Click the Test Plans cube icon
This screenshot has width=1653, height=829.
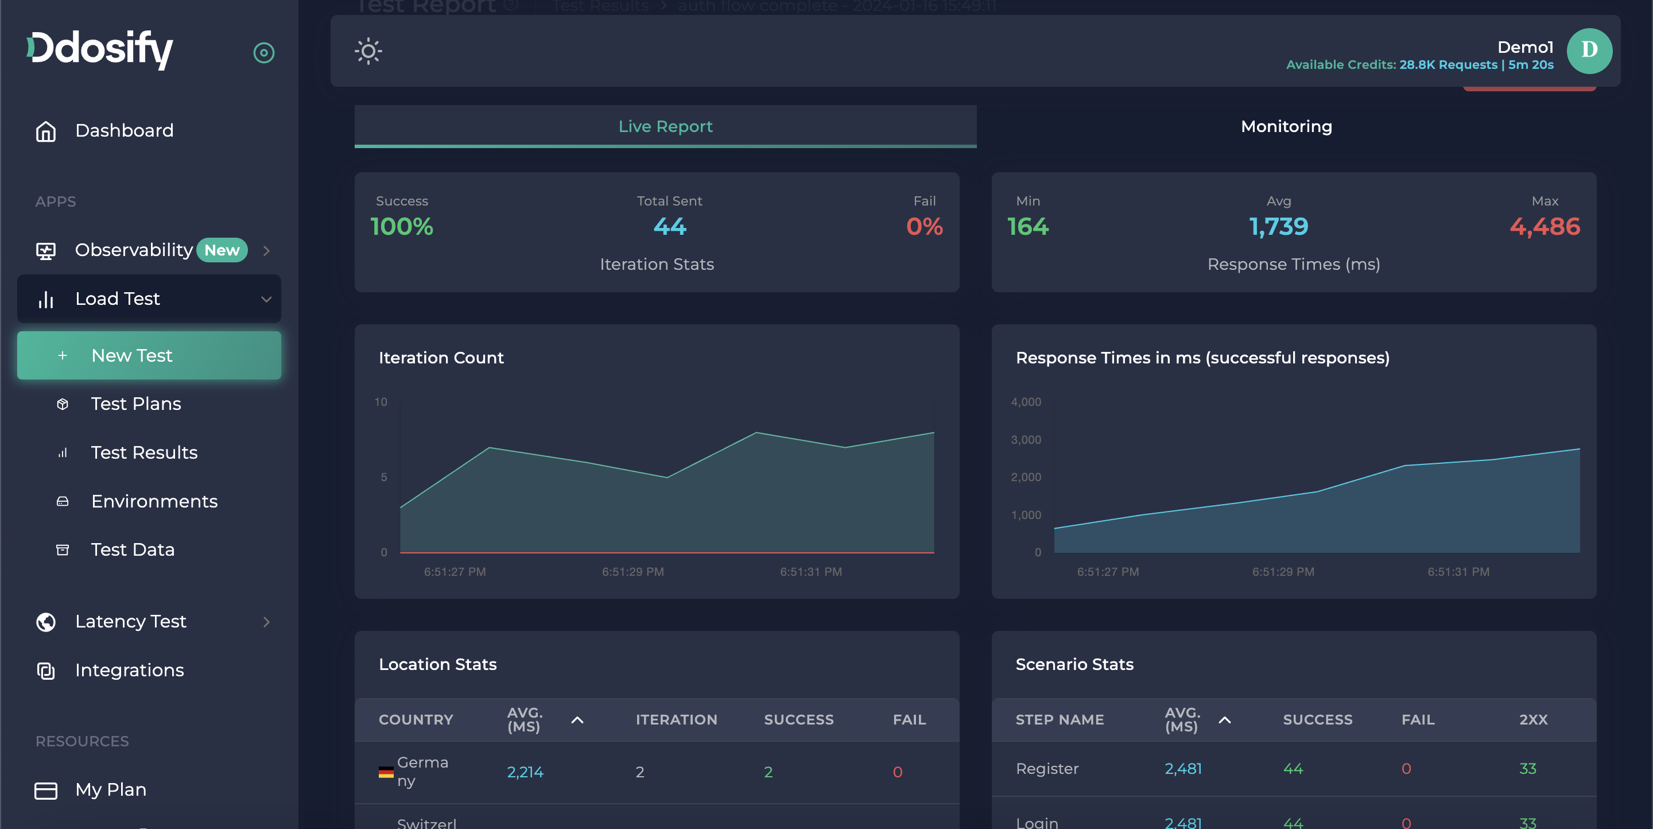pos(62,404)
